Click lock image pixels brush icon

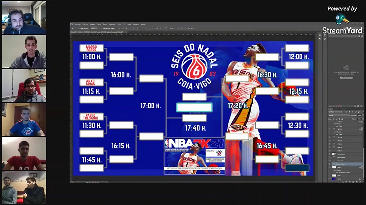pos(336,119)
